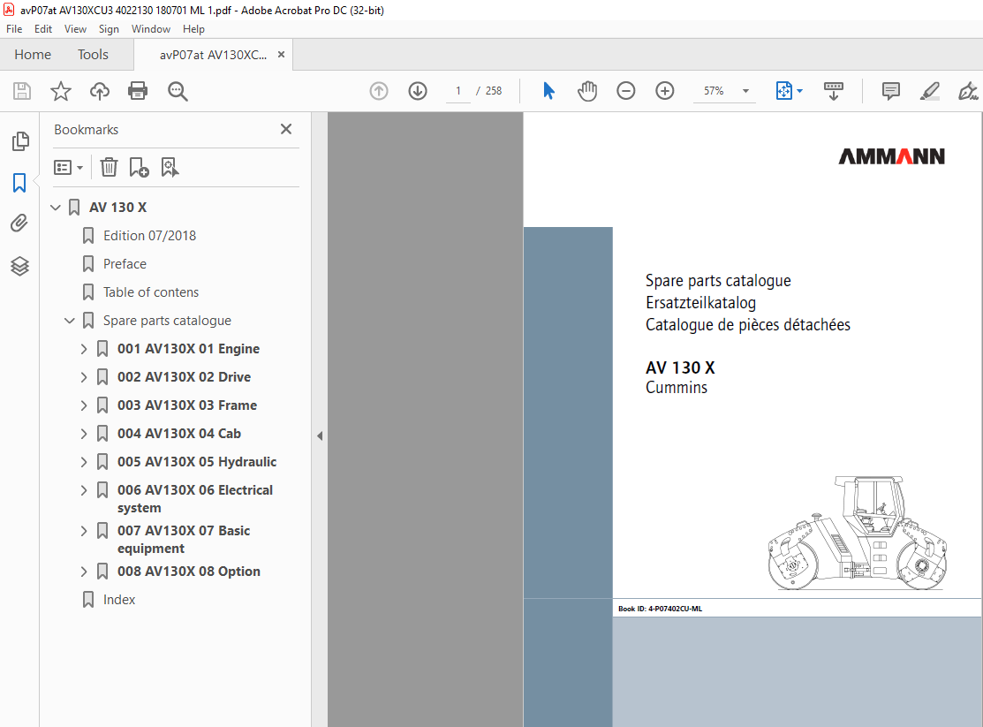Expand the 001 AV130X 01 Engine bookmark

coord(84,349)
